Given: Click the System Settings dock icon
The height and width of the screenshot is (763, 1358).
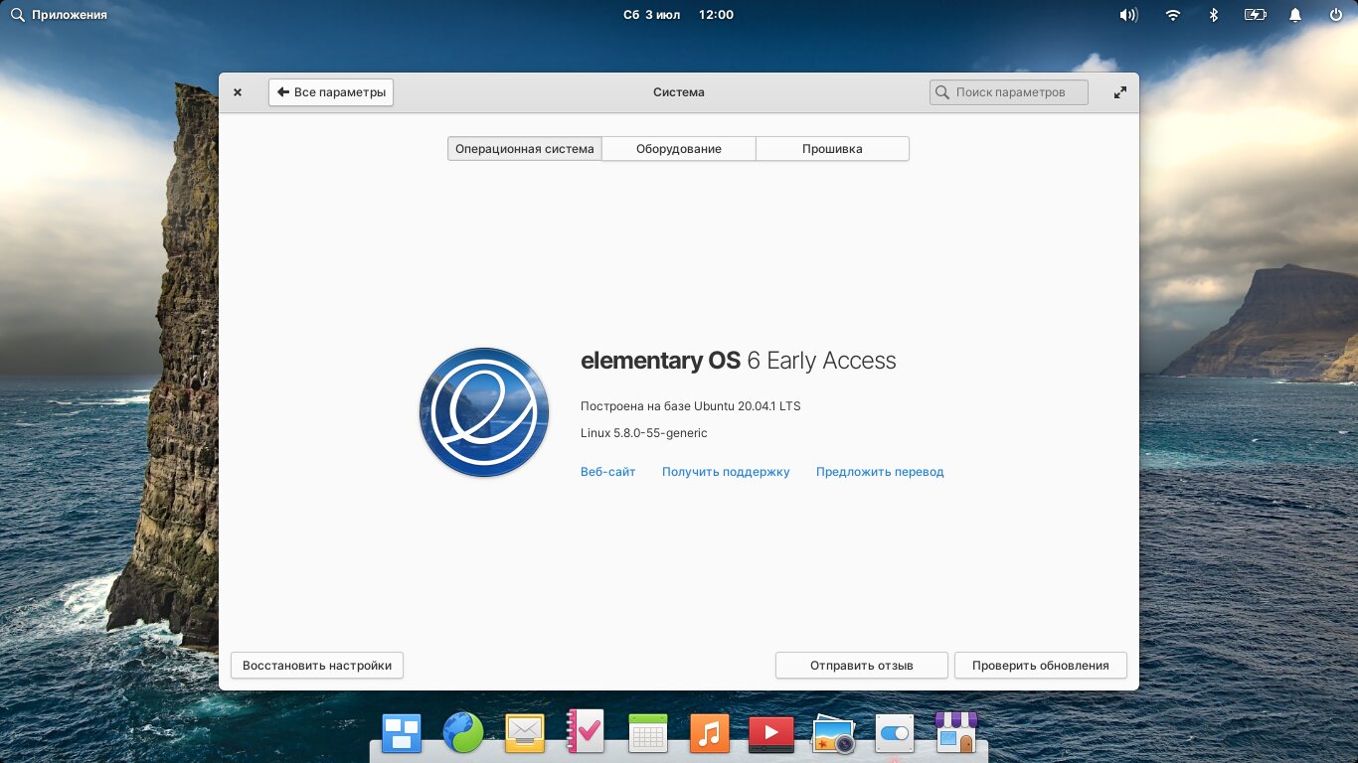Looking at the screenshot, I should 895,734.
